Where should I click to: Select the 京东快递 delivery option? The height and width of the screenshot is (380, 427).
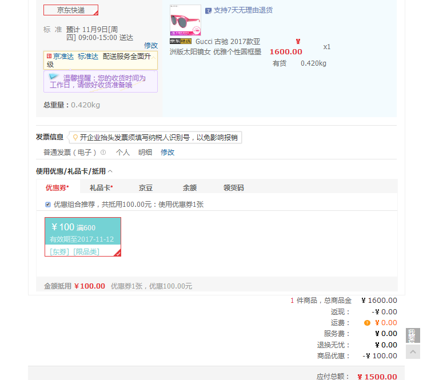71,10
